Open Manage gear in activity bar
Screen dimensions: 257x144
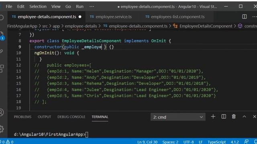(x=2, y=129)
